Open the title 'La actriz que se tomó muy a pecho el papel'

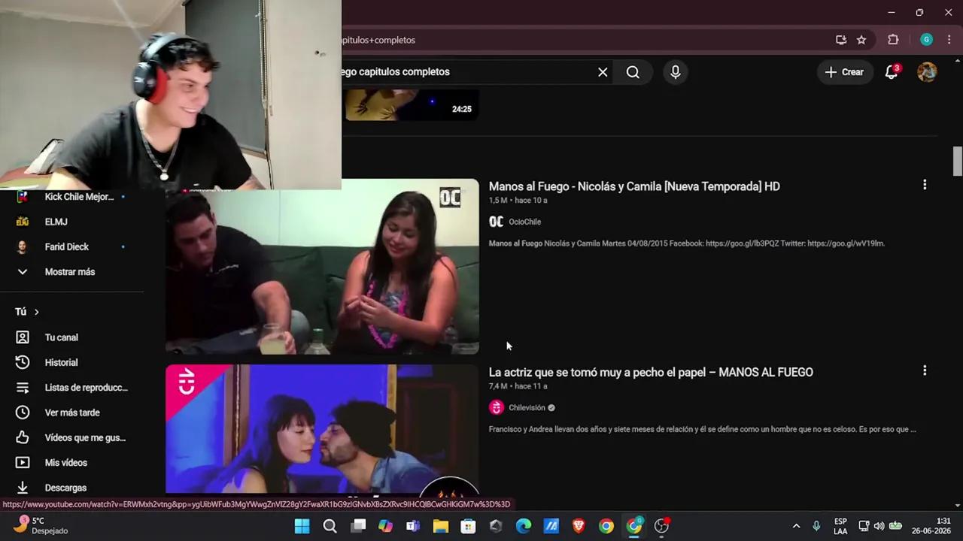(651, 372)
